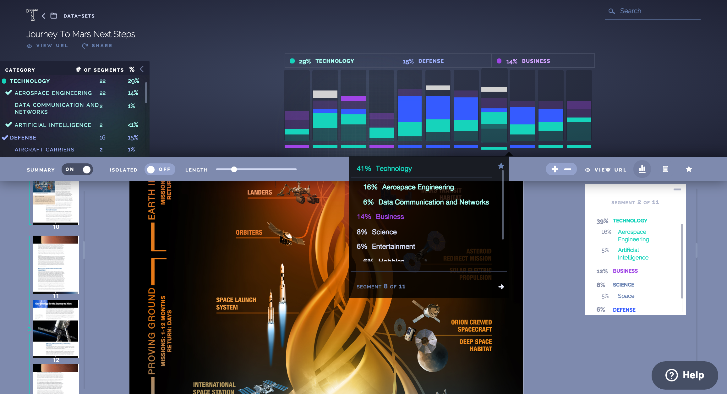The height and width of the screenshot is (394, 727).
Task: Click the category list scrollbar
Action: (x=146, y=92)
